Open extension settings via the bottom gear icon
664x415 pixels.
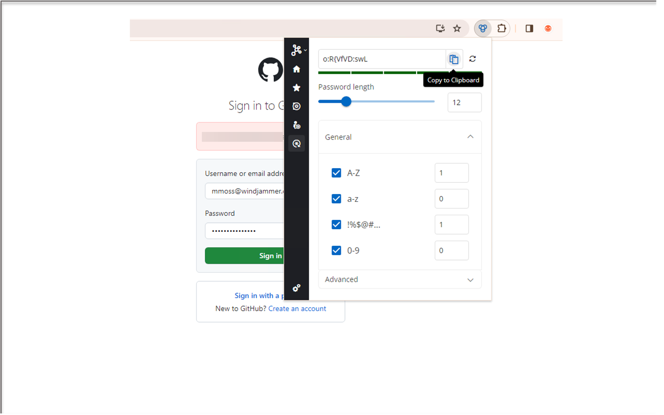pos(296,288)
